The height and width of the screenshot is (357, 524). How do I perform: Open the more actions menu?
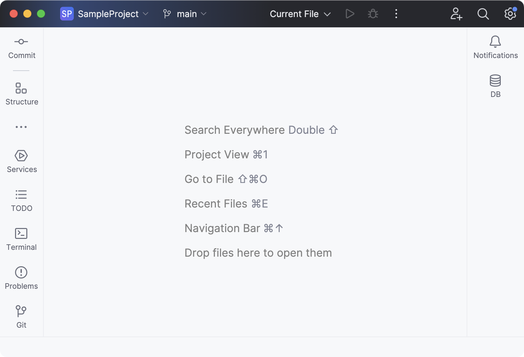click(396, 14)
